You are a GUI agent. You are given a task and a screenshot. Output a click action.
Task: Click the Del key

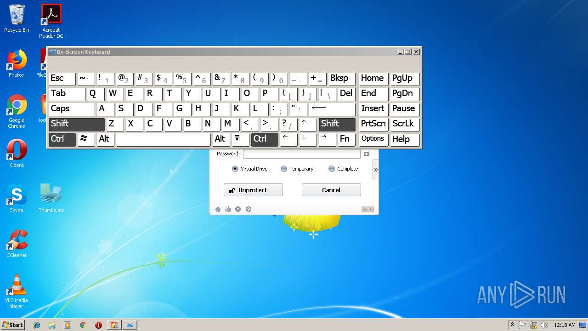tap(346, 94)
